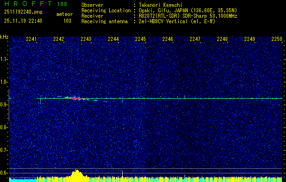
Task: Click the time axis label 2241
Action: pyautogui.click(x=31, y=39)
